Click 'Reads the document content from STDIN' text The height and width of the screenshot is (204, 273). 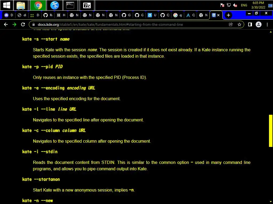[x=142, y=165]
